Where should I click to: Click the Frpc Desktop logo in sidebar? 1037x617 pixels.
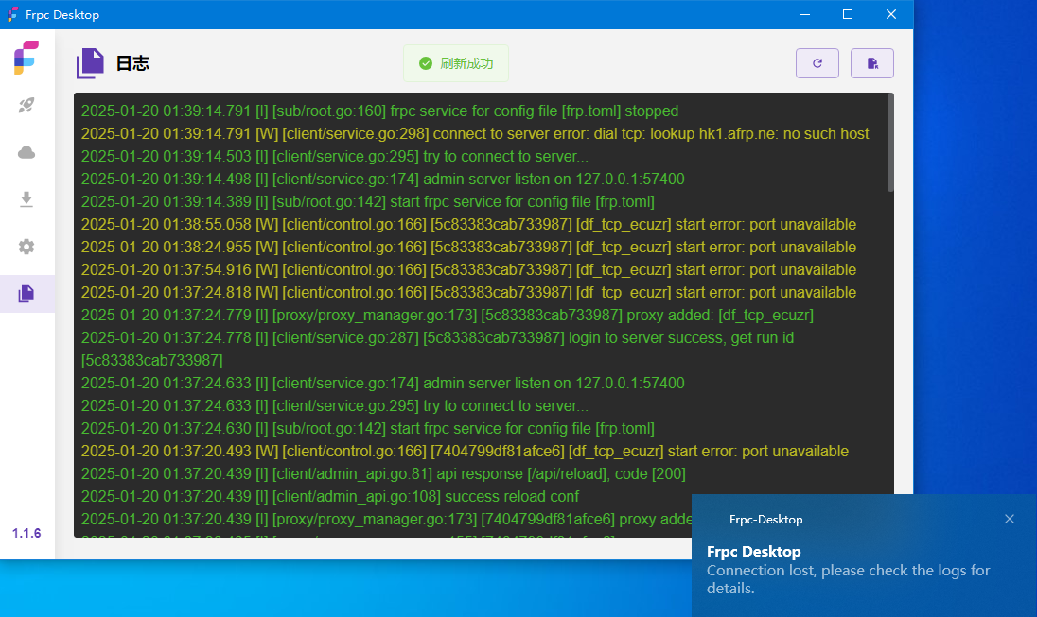point(26,58)
